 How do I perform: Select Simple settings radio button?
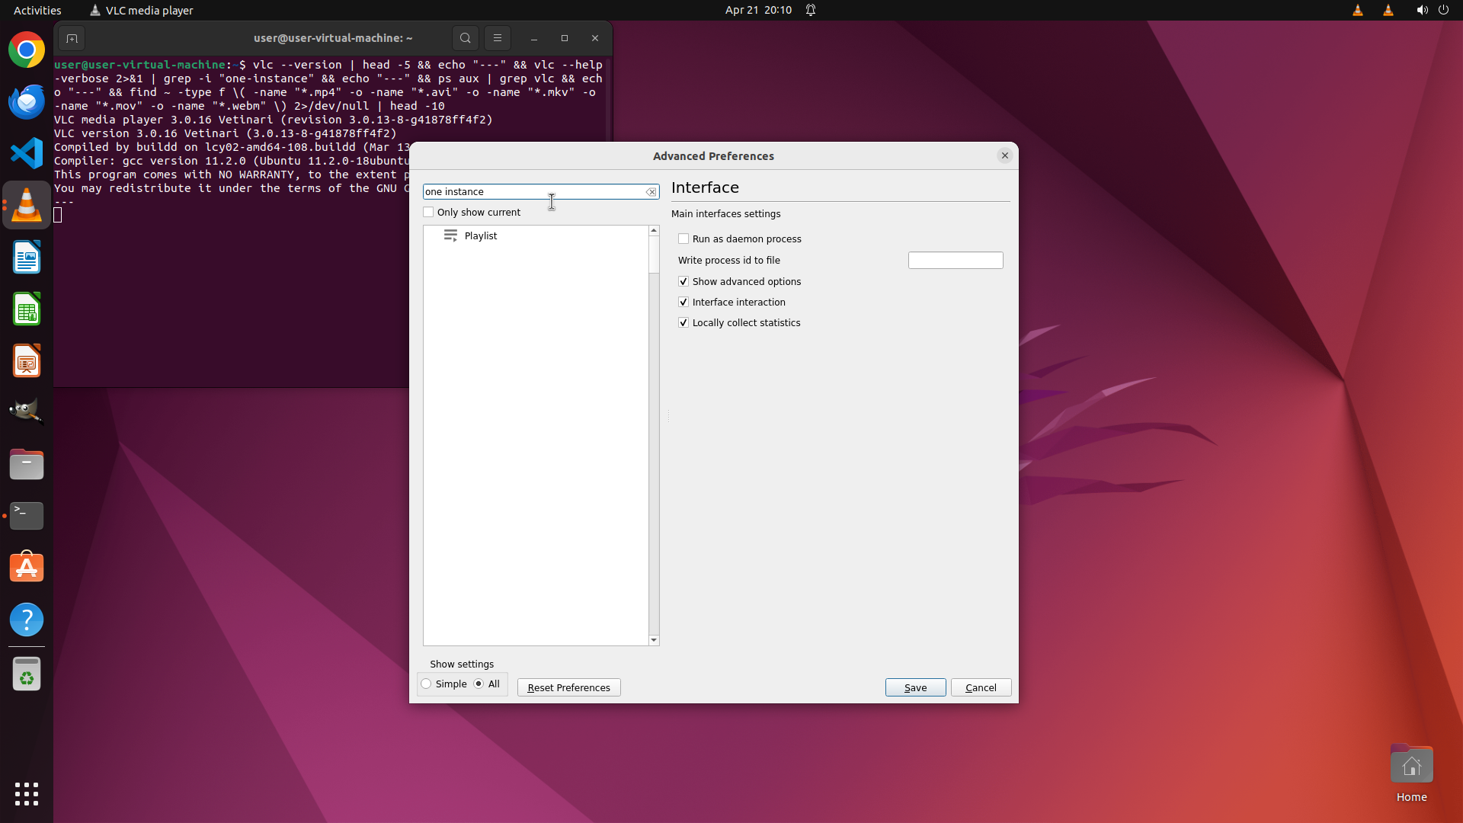tap(427, 684)
